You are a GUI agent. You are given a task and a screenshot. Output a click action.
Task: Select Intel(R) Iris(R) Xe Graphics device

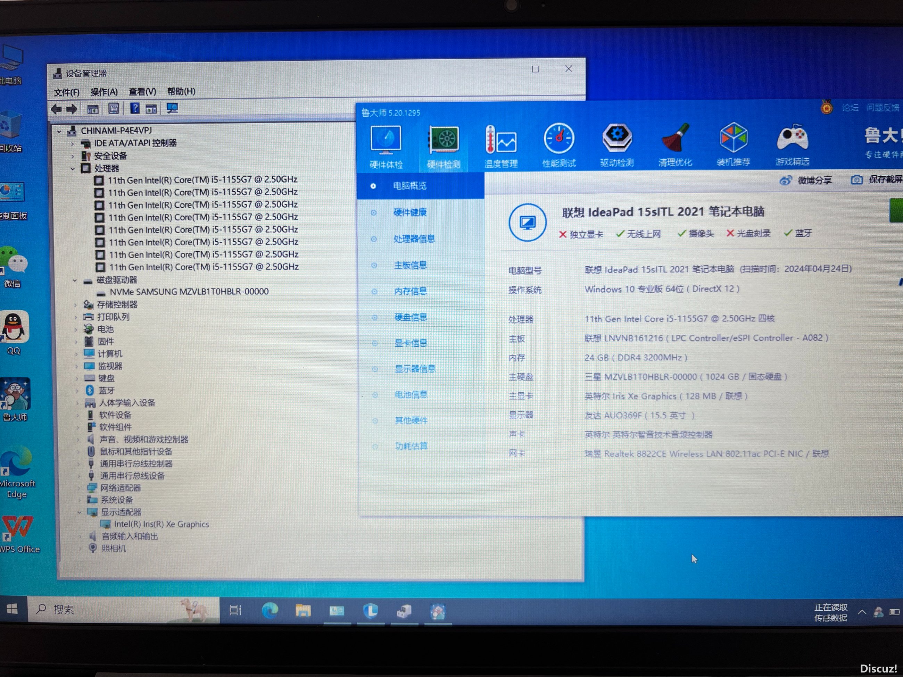point(161,524)
